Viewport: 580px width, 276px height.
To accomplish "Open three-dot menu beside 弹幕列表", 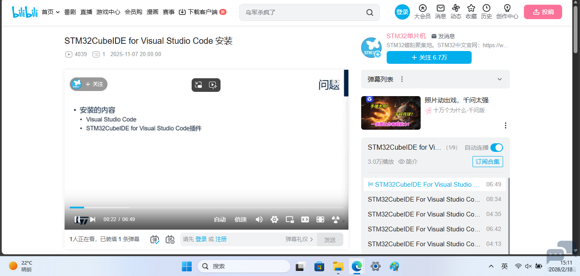I will point(402,79).
